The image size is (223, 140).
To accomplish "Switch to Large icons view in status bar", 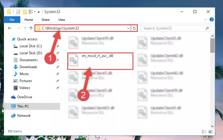I will [211, 132].
